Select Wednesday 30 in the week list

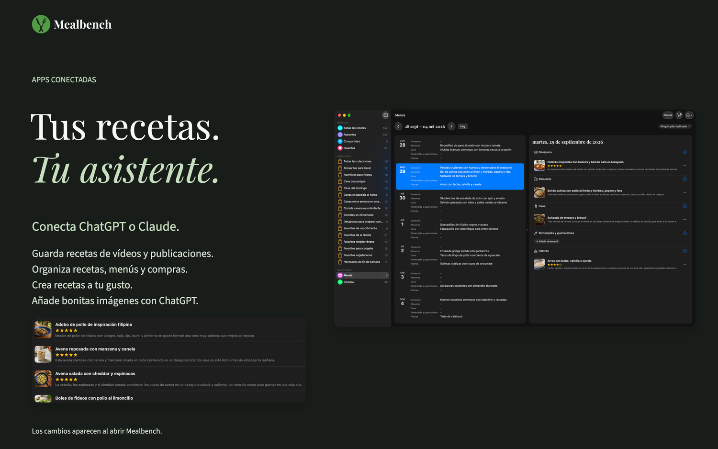click(460, 202)
